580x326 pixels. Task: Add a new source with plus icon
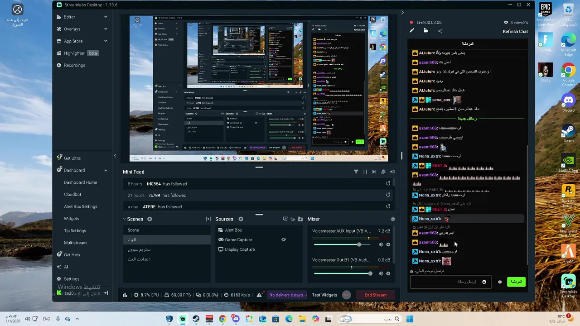(241, 219)
